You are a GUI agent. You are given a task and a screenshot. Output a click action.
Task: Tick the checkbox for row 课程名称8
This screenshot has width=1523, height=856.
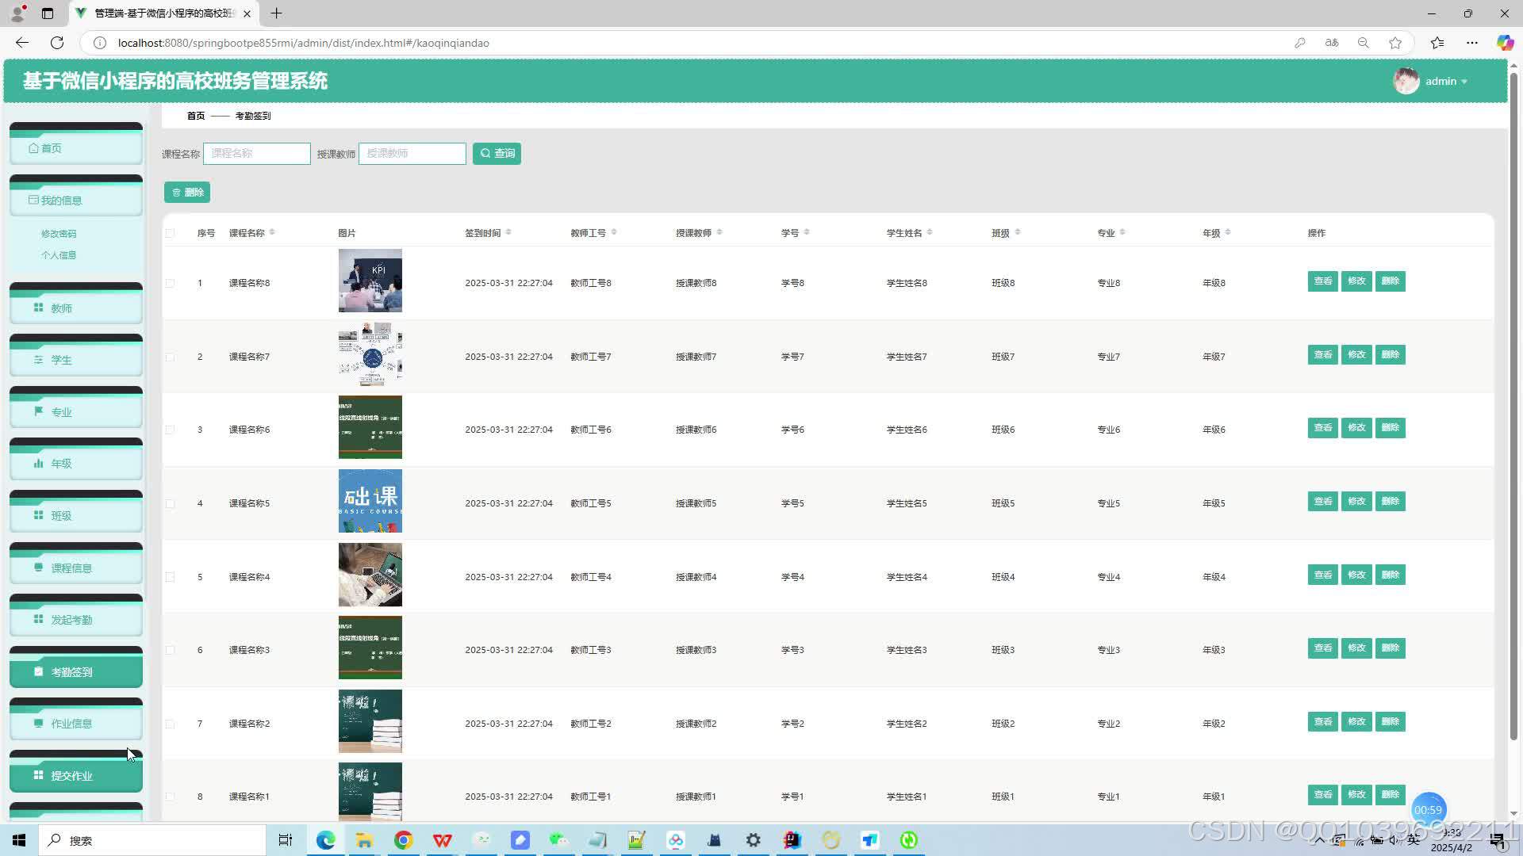tap(170, 283)
